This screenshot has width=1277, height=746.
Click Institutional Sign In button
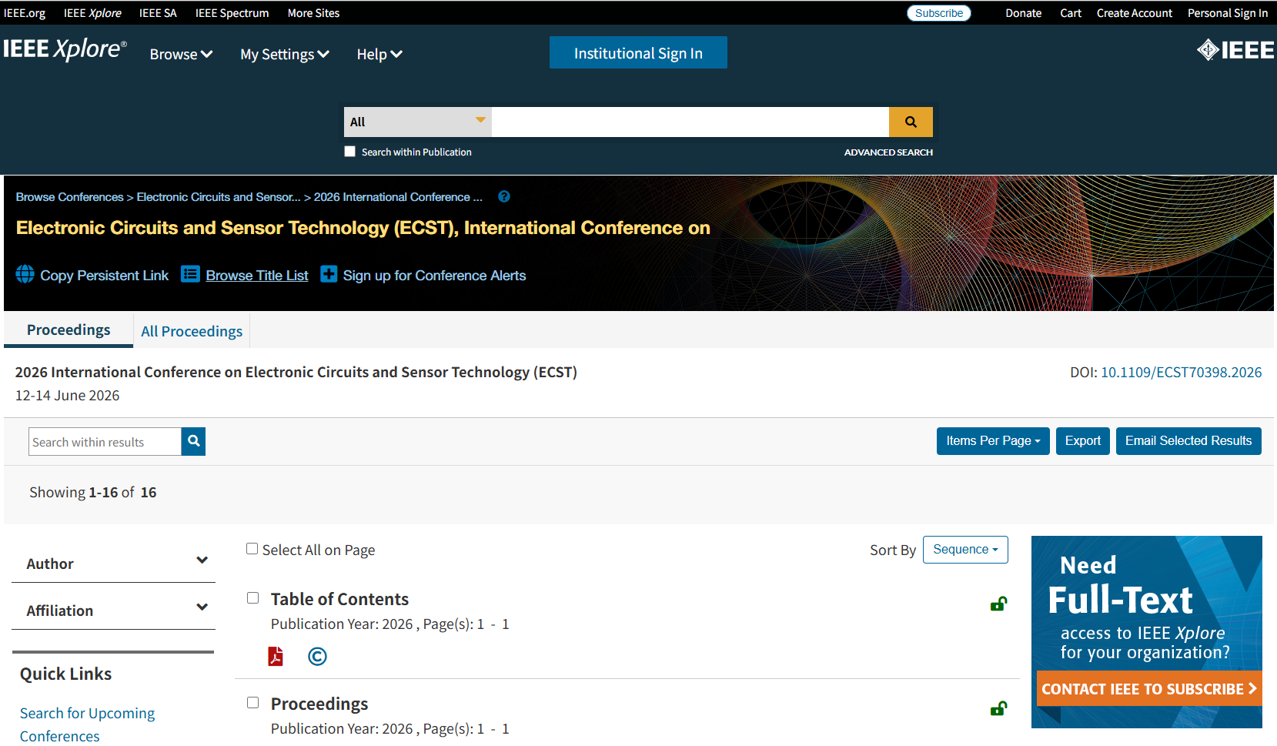tap(638, 52)
